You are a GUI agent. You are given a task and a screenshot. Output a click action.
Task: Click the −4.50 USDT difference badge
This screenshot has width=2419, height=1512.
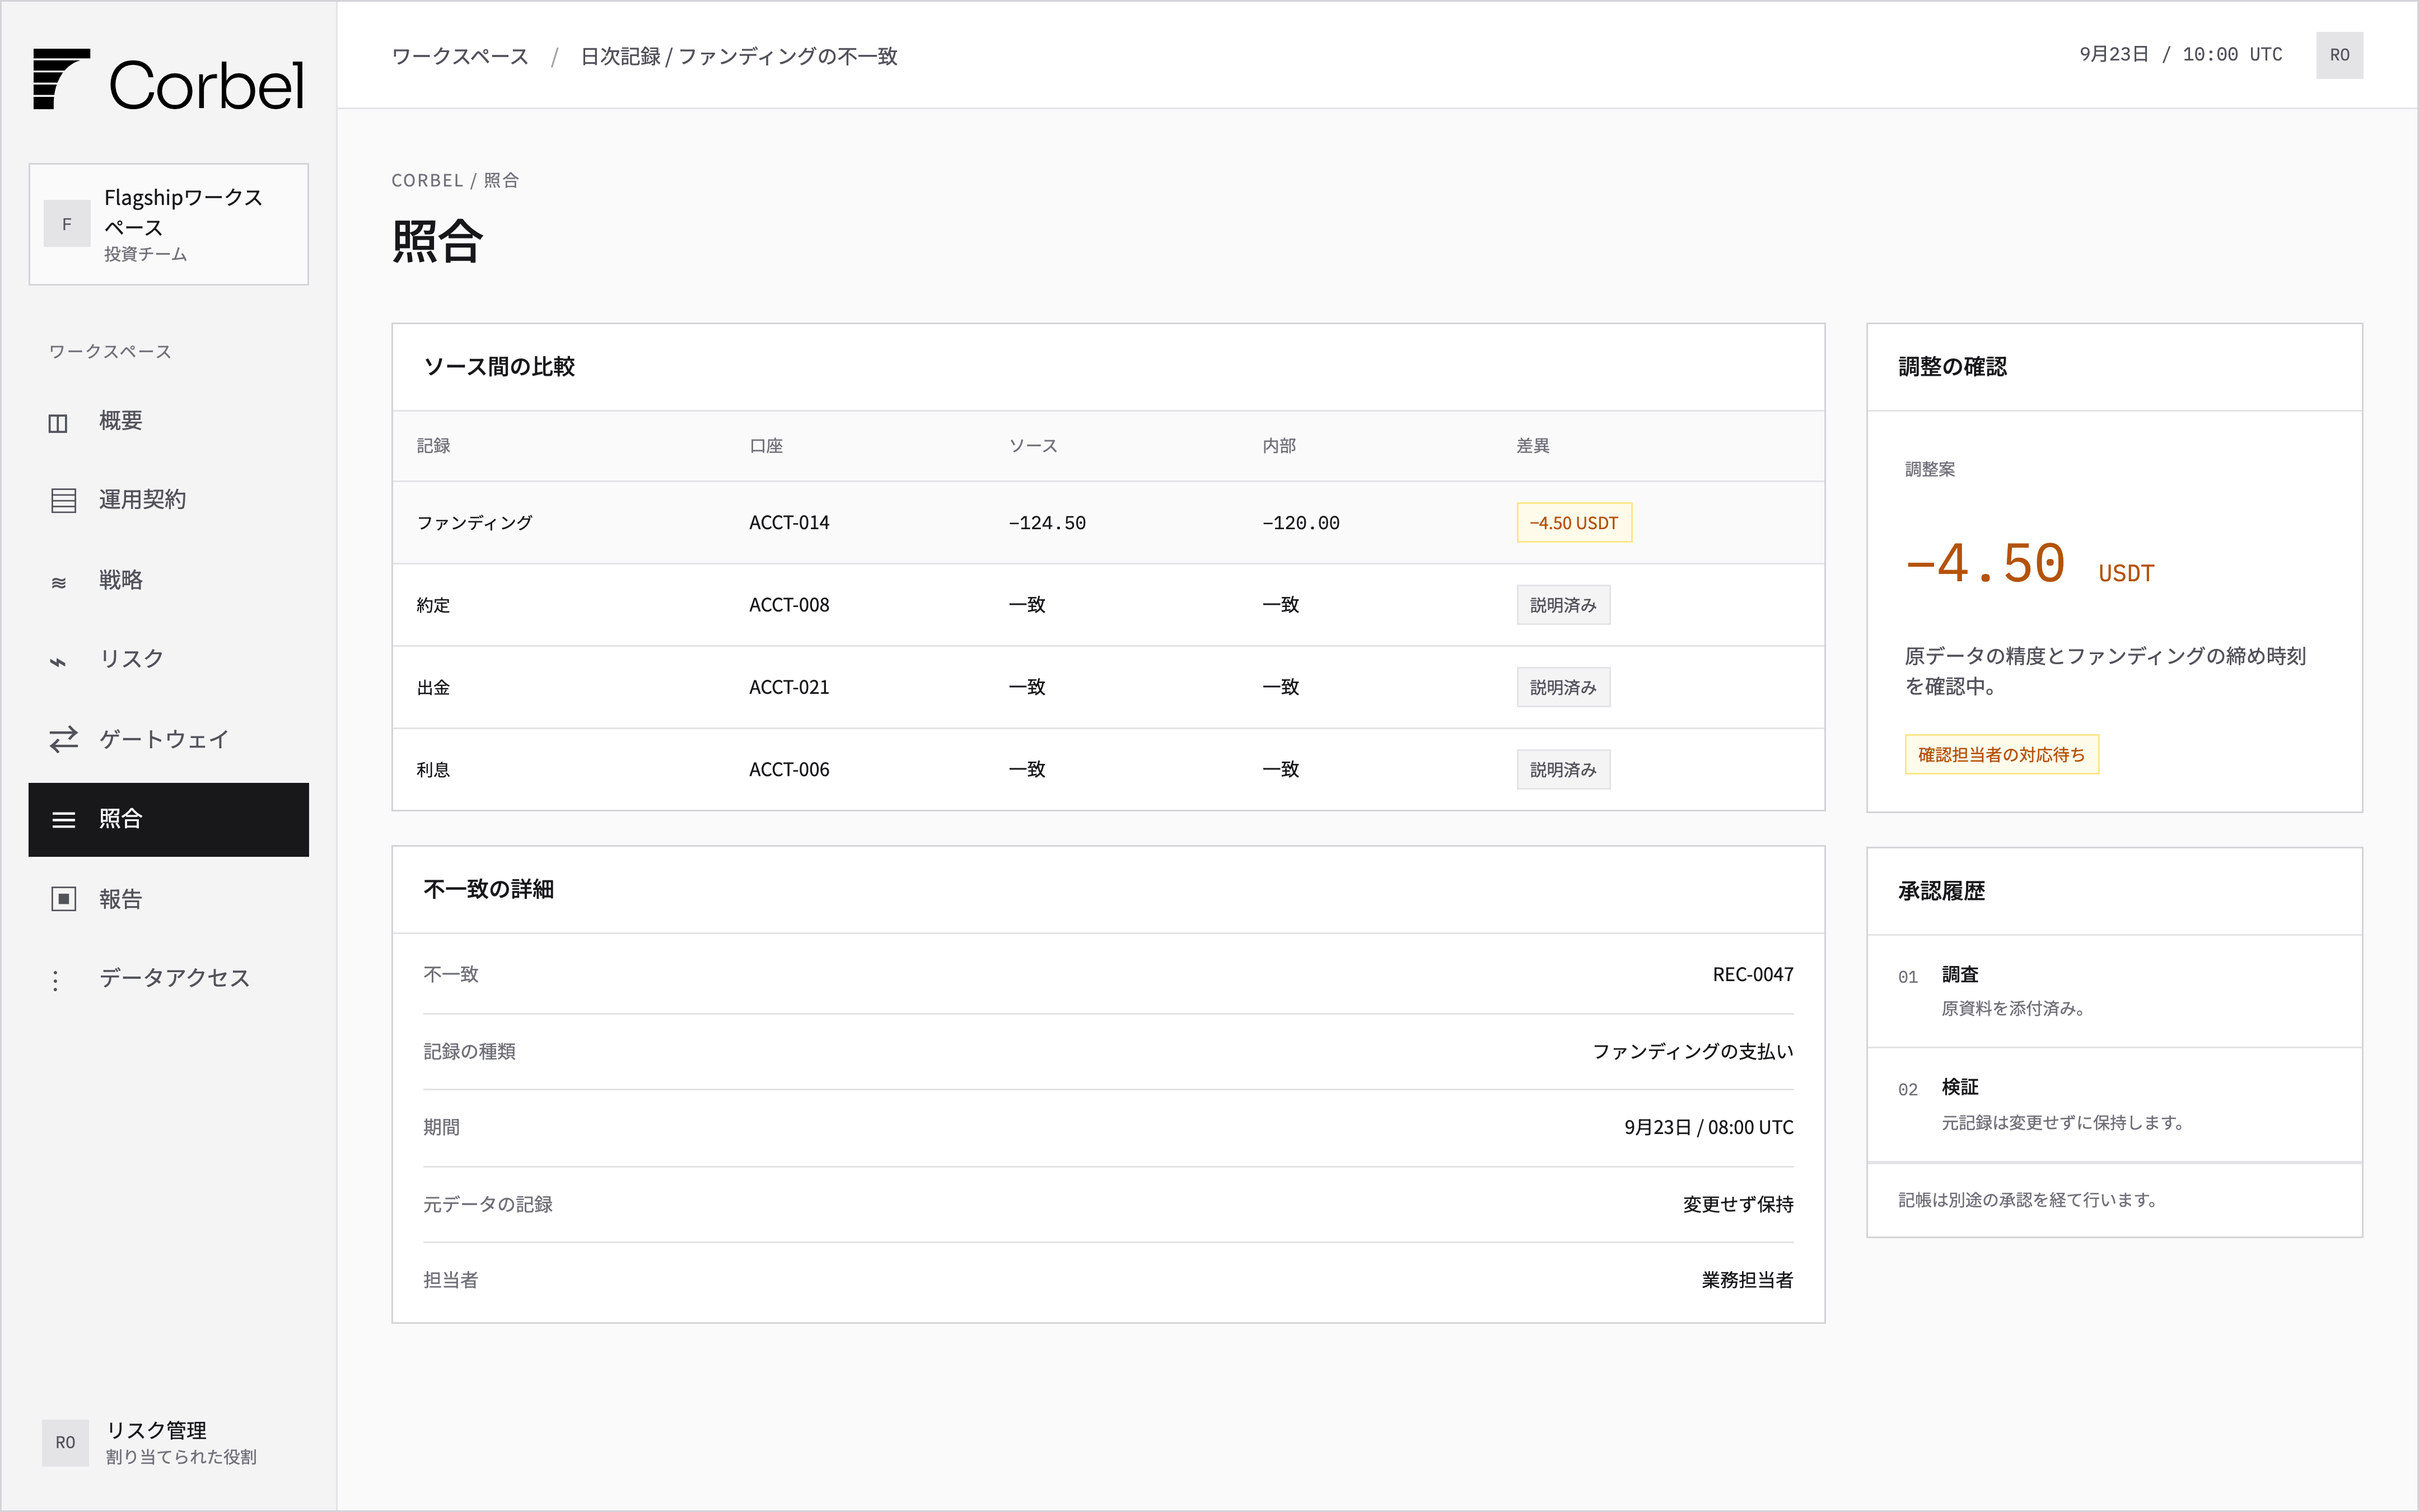[x=1573, y=522]
